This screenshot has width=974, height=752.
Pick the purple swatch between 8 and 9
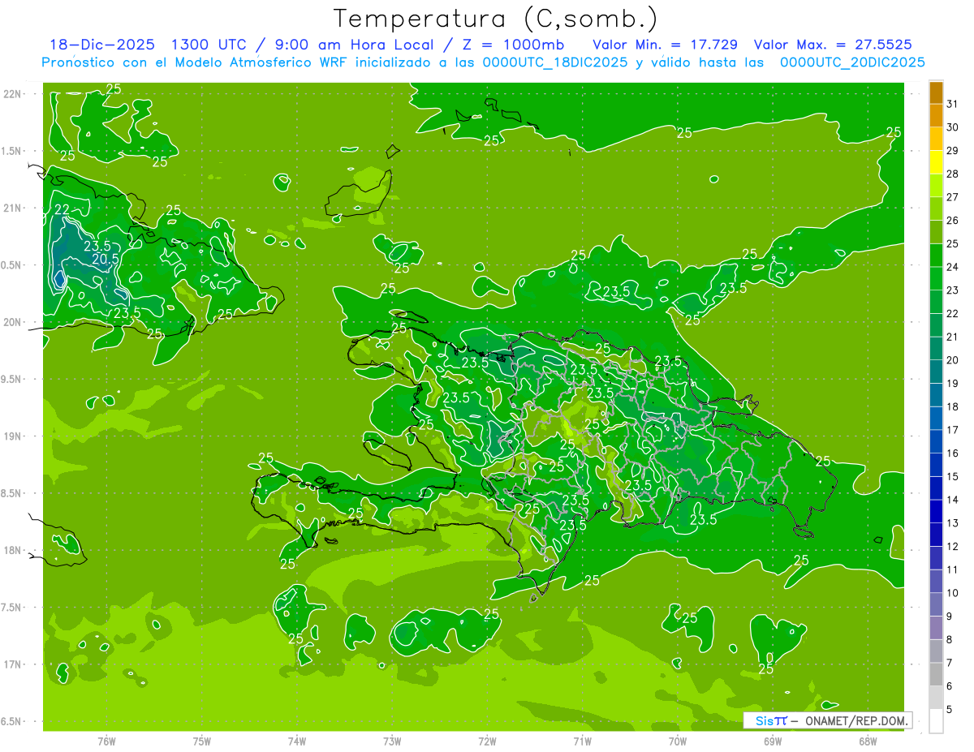click(x=936, y=628)
